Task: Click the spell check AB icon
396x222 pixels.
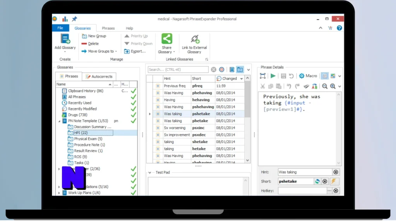Action: coord(314,86)
